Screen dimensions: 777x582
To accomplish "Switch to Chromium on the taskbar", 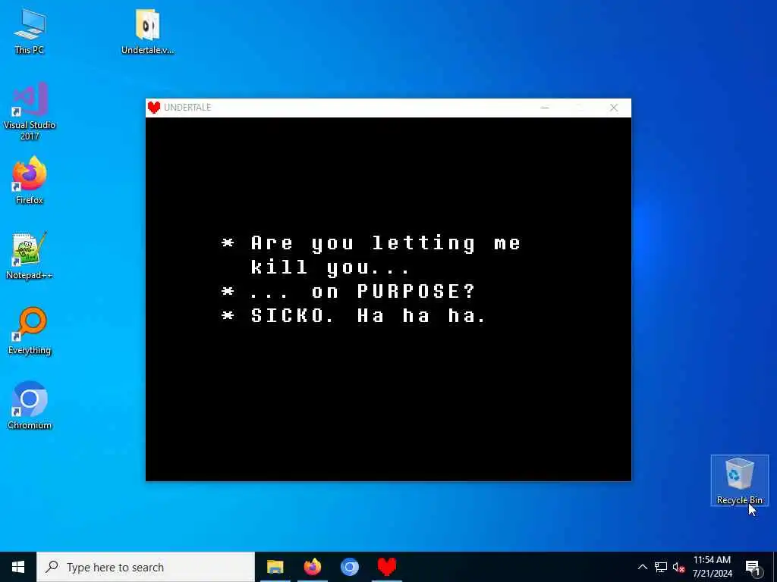I will pyautogui.click(x=349, y=567).
